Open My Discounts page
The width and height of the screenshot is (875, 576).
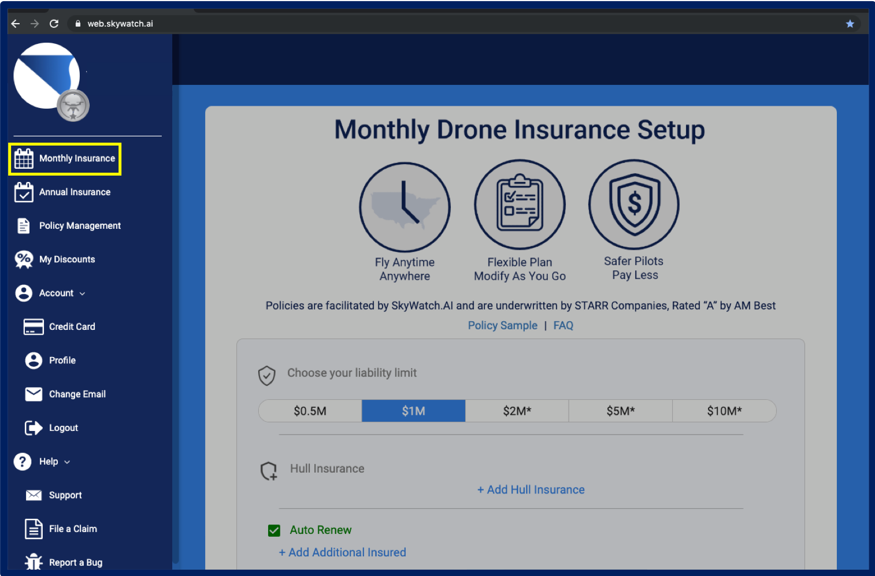point(67,259)
